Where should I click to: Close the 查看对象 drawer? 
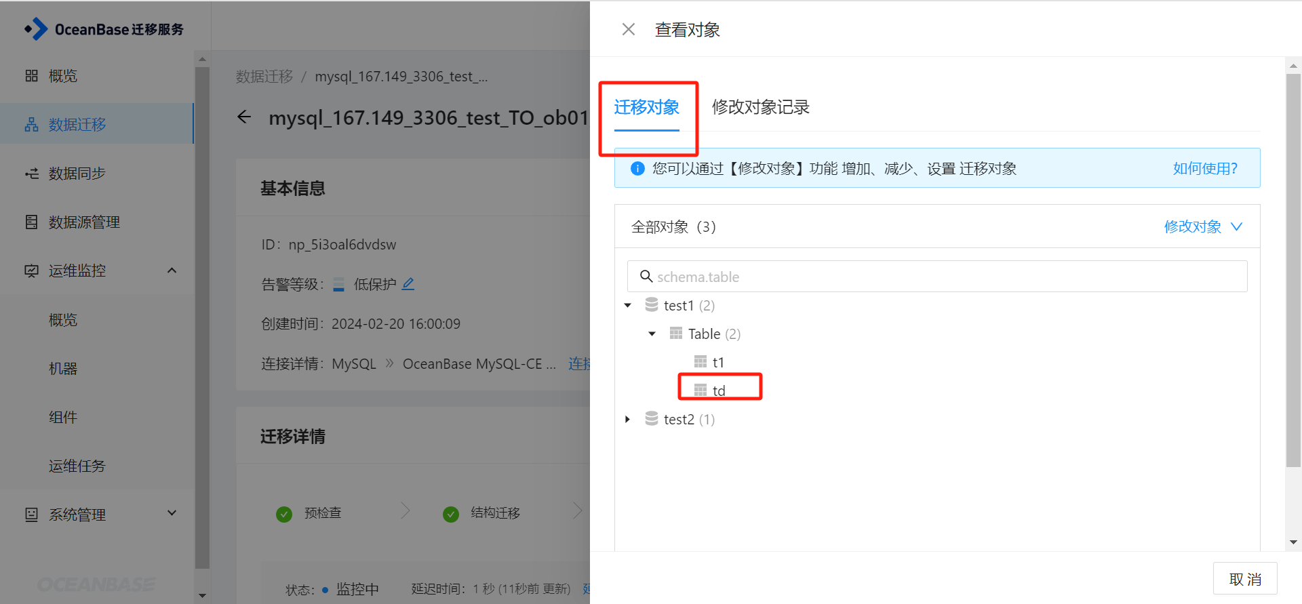coord(629,29)
